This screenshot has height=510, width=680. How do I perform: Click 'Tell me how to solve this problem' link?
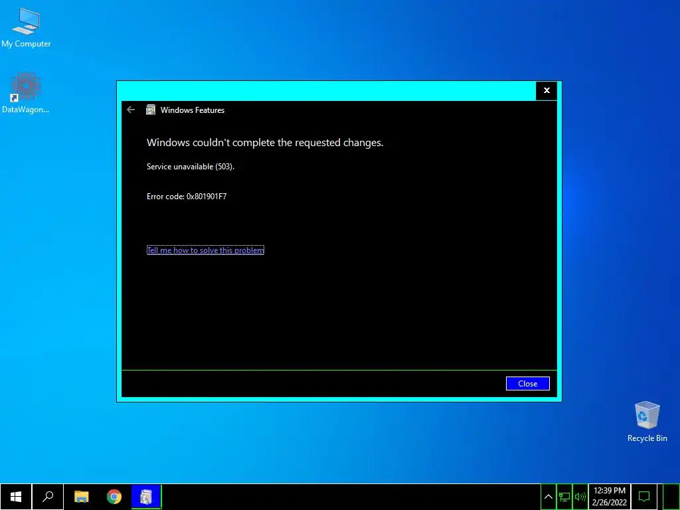205,250
